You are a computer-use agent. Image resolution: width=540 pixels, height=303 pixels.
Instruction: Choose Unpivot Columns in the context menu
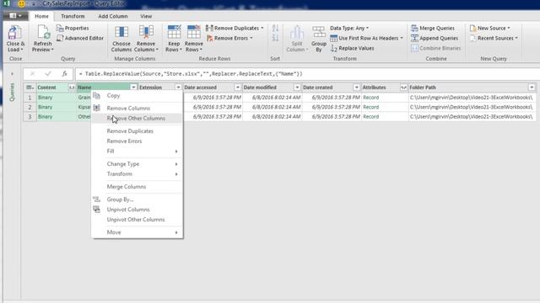137,210
